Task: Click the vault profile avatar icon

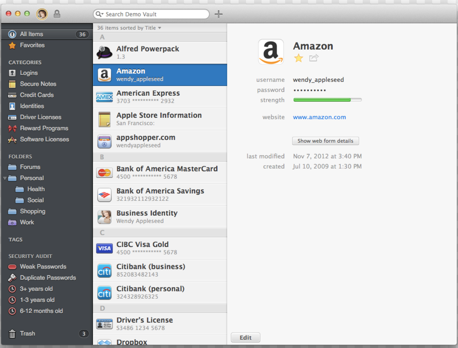Action: [42, 14]
